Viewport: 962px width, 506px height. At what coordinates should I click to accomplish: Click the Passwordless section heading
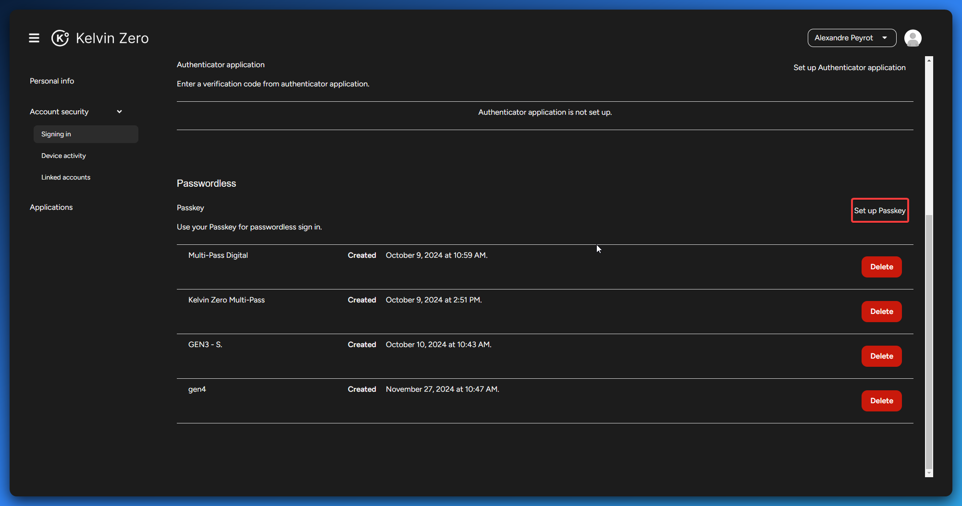tap(206, 183)
